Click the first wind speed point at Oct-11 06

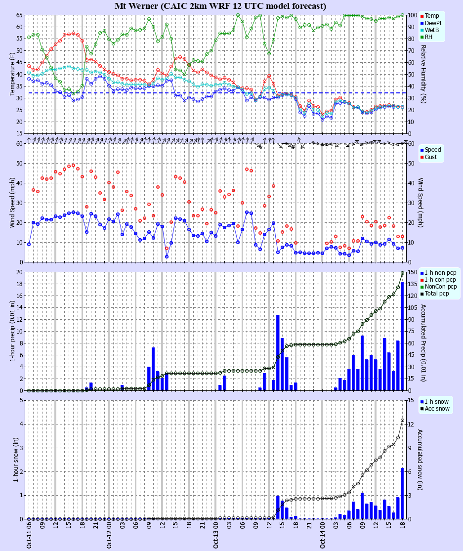29,244
